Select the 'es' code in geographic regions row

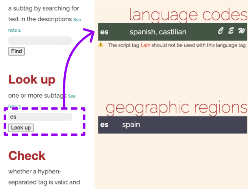104,125
